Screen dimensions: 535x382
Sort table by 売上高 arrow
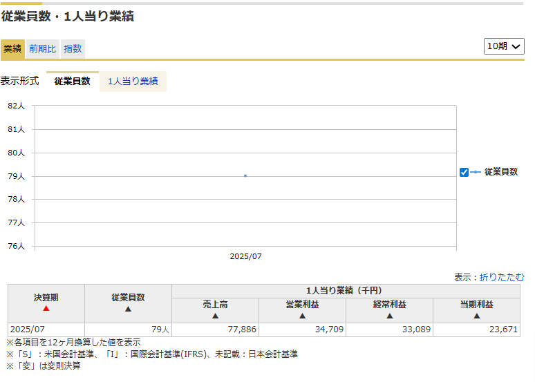pyautogui.click(x=215, y=316)
